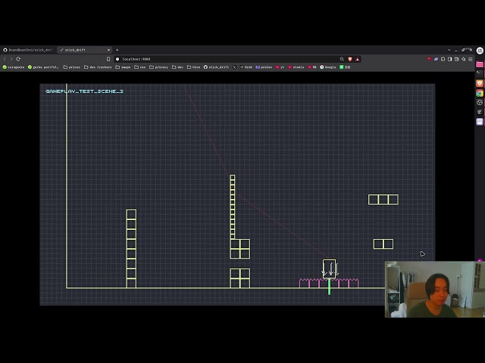Click the falling player box in game

(329, 268)
